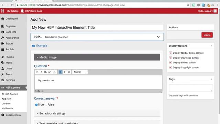Expand the Media: Image section
Image resolution: width=220 pixels, height=124 pixels.
tap(97, 57)
